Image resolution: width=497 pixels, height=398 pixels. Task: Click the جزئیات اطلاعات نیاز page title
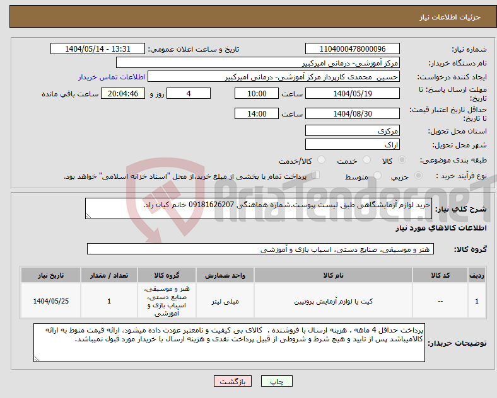tap(450, 17)
